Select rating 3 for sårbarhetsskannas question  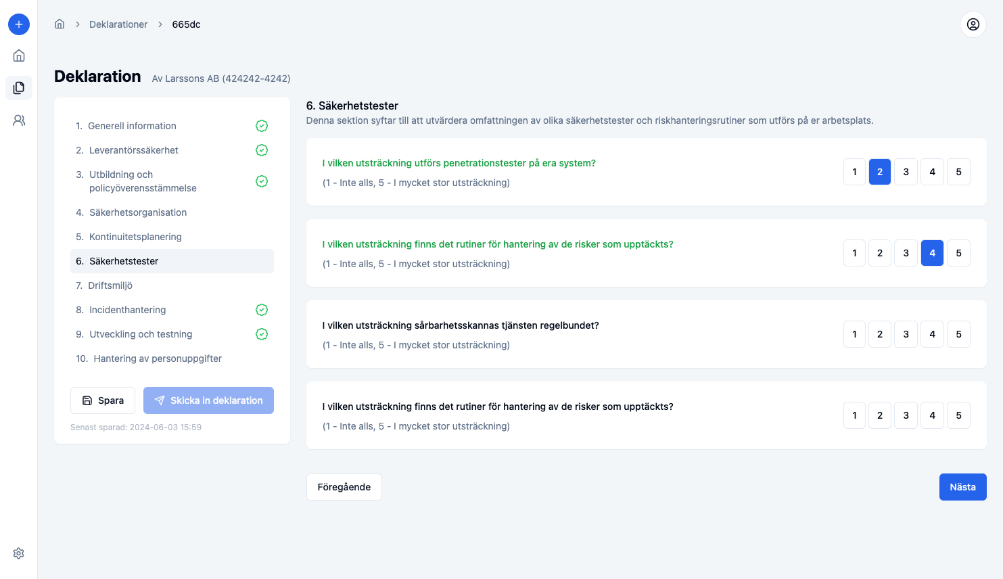point(906,334)
